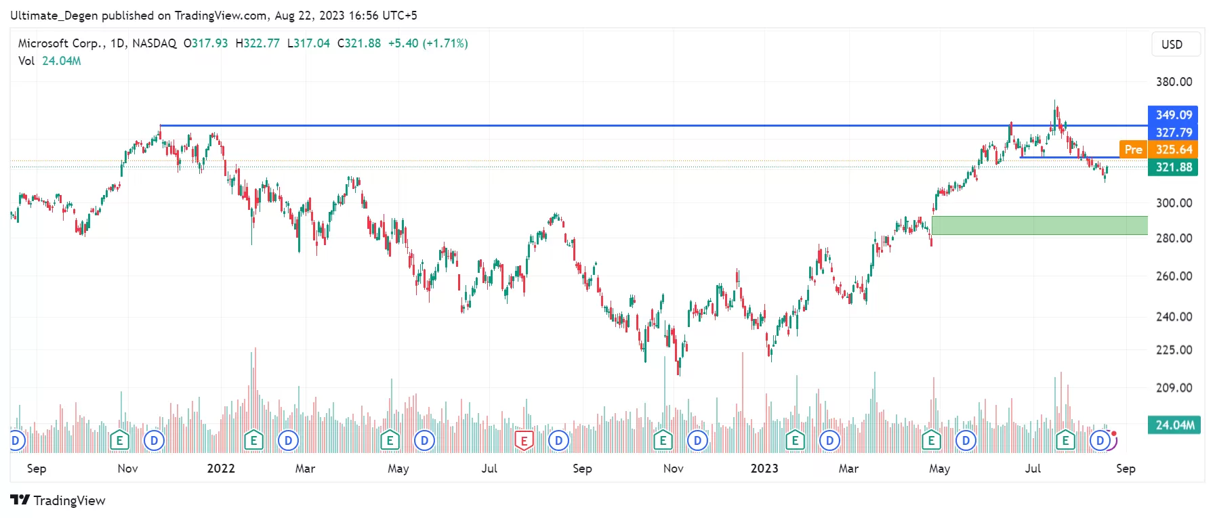Viewport: 1215px width, 518px height.
Task: Click the dividend marker from November 2022
Action: coord(697,441)
